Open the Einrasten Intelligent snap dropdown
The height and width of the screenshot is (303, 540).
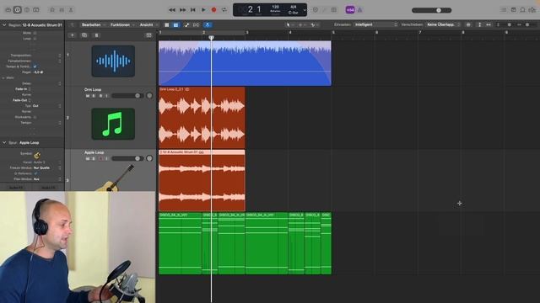point(375,24)
